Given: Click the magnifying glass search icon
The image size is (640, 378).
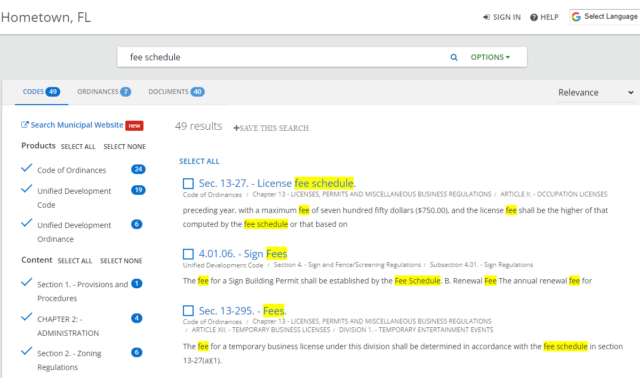Looking at the screenshot, I should [x=454, y=57].
